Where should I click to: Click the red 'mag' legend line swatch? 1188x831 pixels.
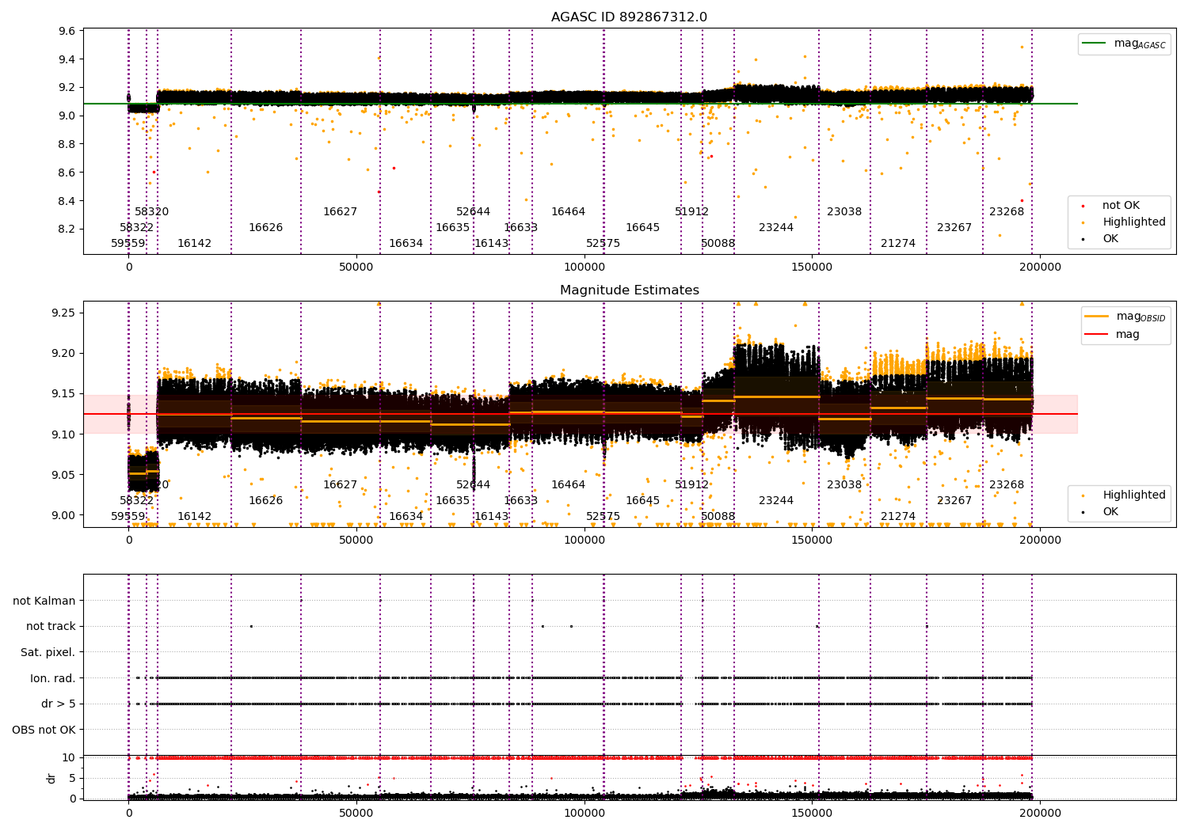coord(1097,335)
